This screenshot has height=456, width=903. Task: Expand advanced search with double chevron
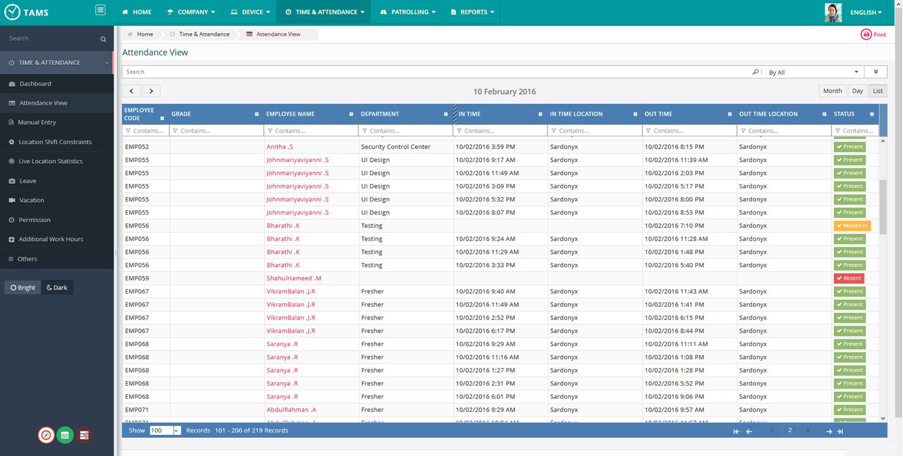pyautogui.click(x=875, y=72)
